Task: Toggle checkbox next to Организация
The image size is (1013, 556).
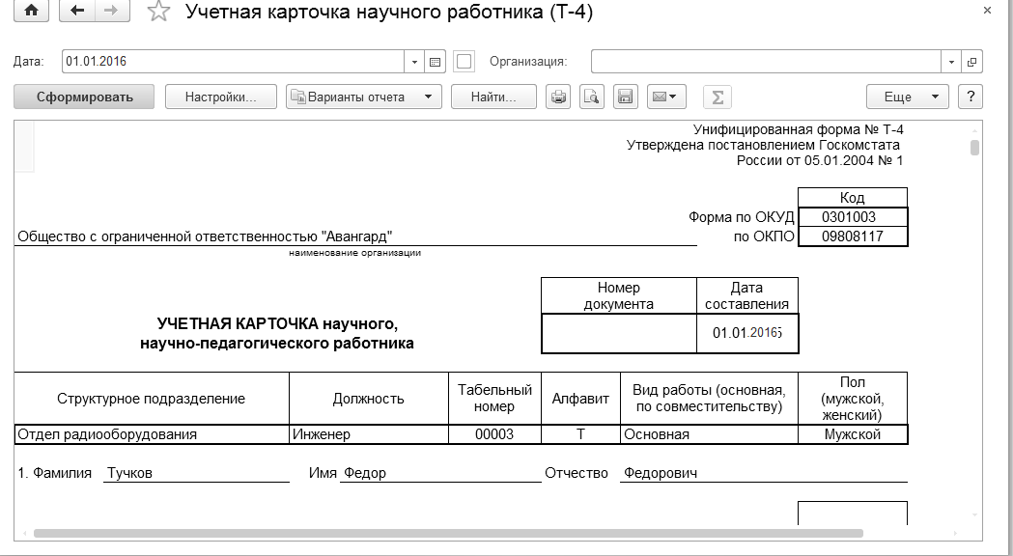Action: click(x=464, y=62)
